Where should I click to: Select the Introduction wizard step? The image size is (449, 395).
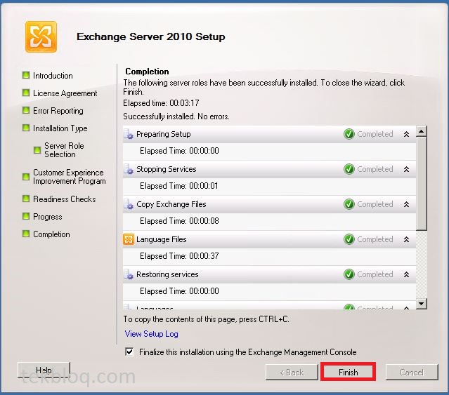coord(53,76)
